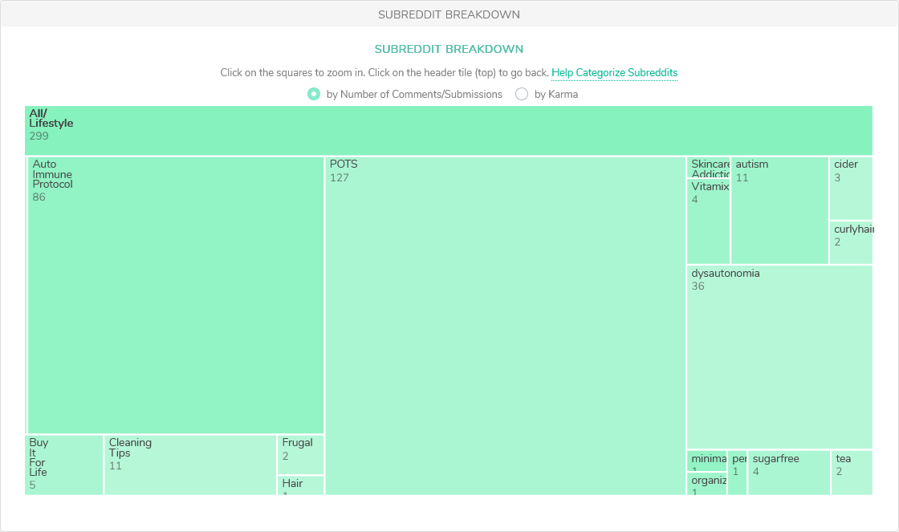899x532 pixels.
Task: Select by Number of Comments/Submissions radio
Action: point(314,94)
